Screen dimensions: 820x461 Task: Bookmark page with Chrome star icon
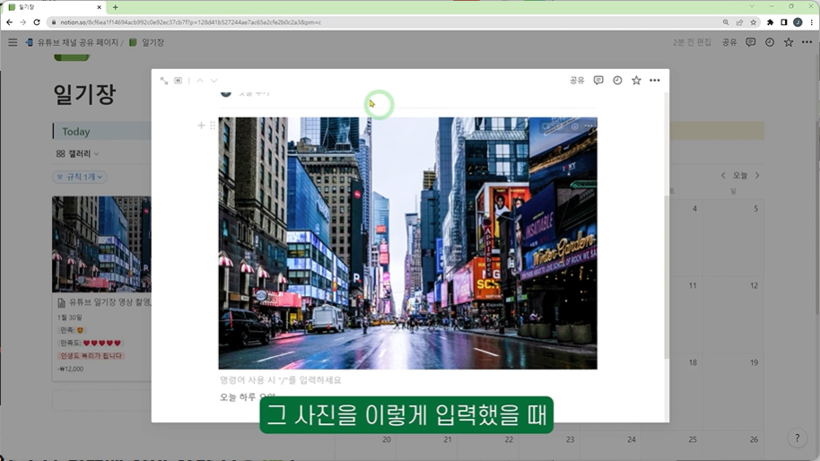click(x=753, y=22)
